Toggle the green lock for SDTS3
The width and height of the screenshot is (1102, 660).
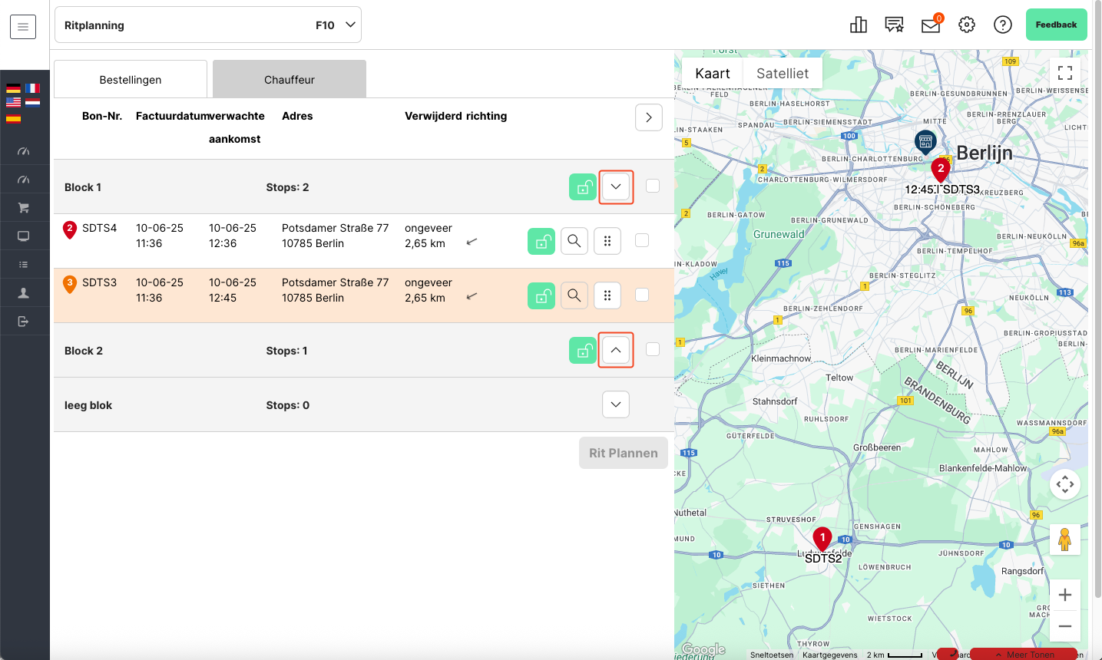point(541,295)
